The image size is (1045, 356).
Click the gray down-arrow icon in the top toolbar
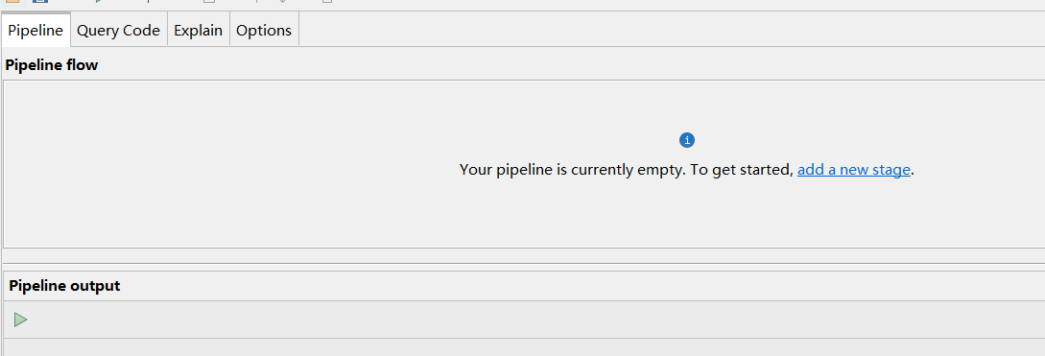(x=282, y=1)
